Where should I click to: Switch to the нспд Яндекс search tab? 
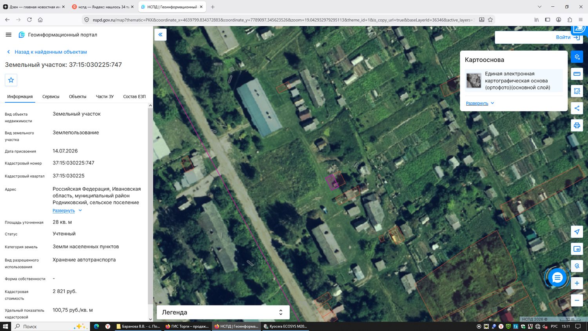click(x=103, y=7)
